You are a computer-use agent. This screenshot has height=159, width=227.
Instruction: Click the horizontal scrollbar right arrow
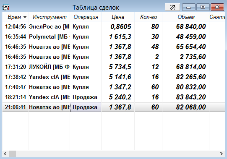[x=222, y=154]
